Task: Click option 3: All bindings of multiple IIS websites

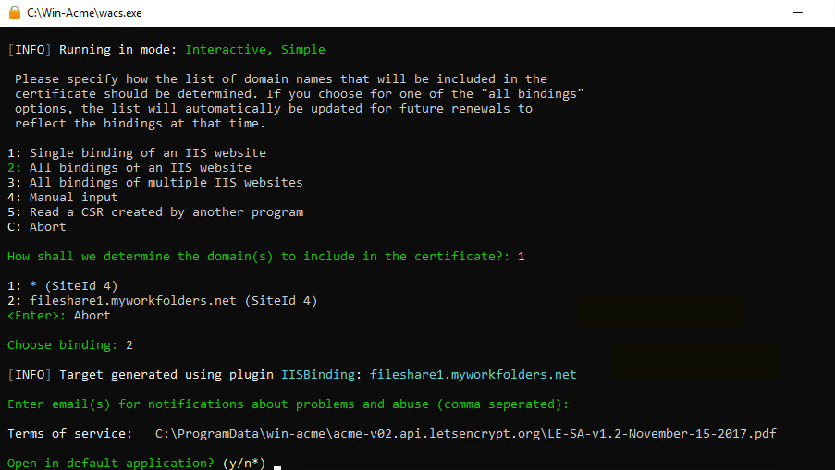Action: (x=154, y=183)
